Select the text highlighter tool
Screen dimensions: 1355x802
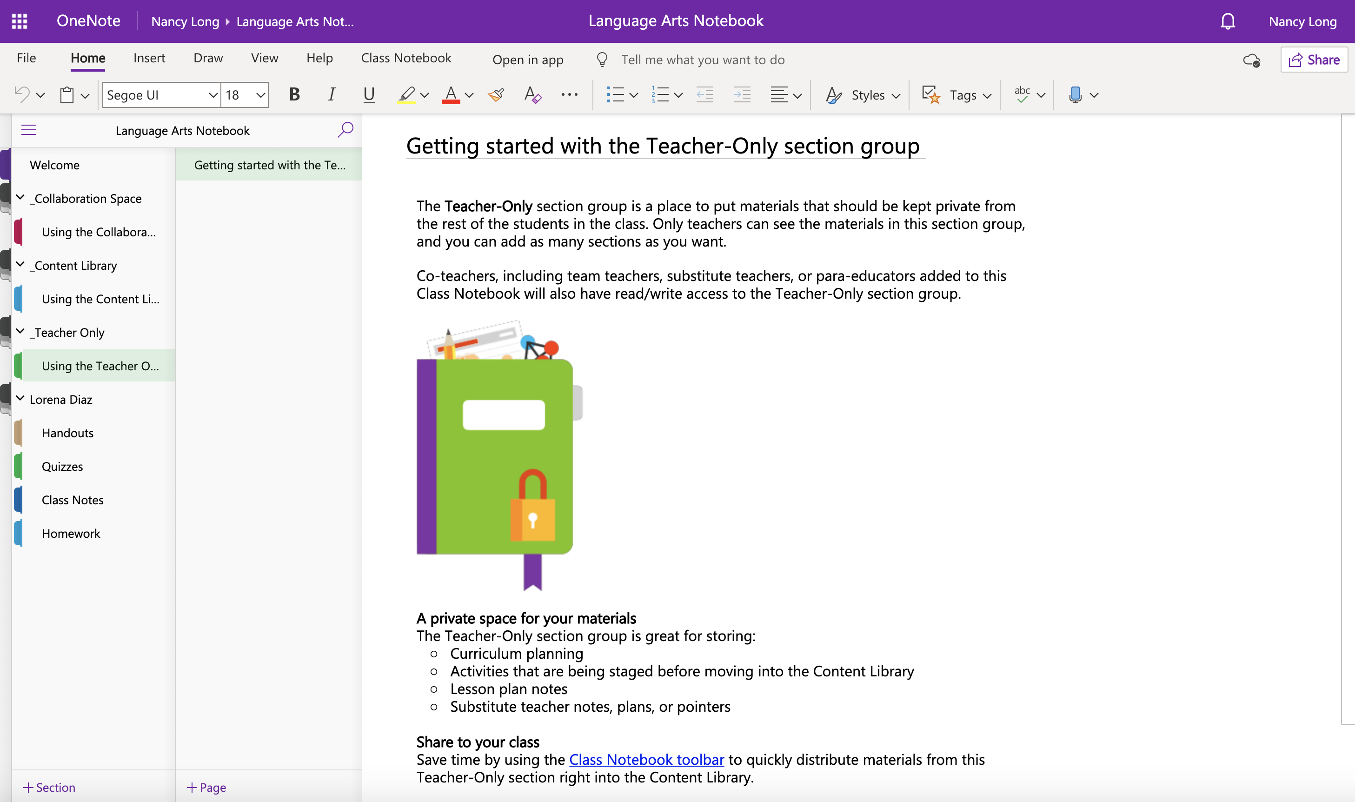406,94
